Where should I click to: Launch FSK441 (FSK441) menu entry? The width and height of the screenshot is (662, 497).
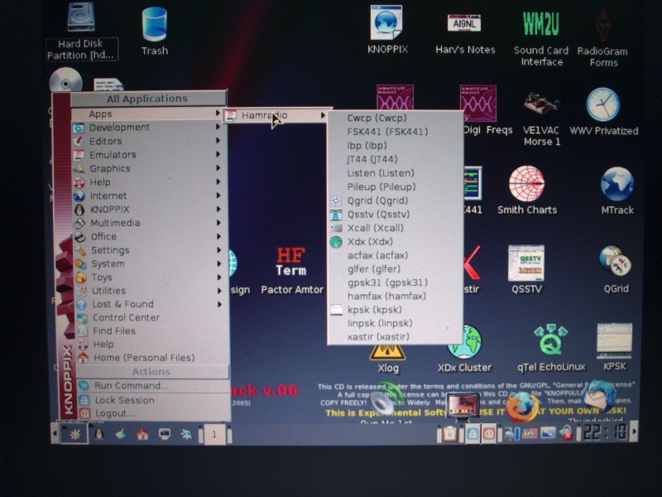[x=396, y=132]
